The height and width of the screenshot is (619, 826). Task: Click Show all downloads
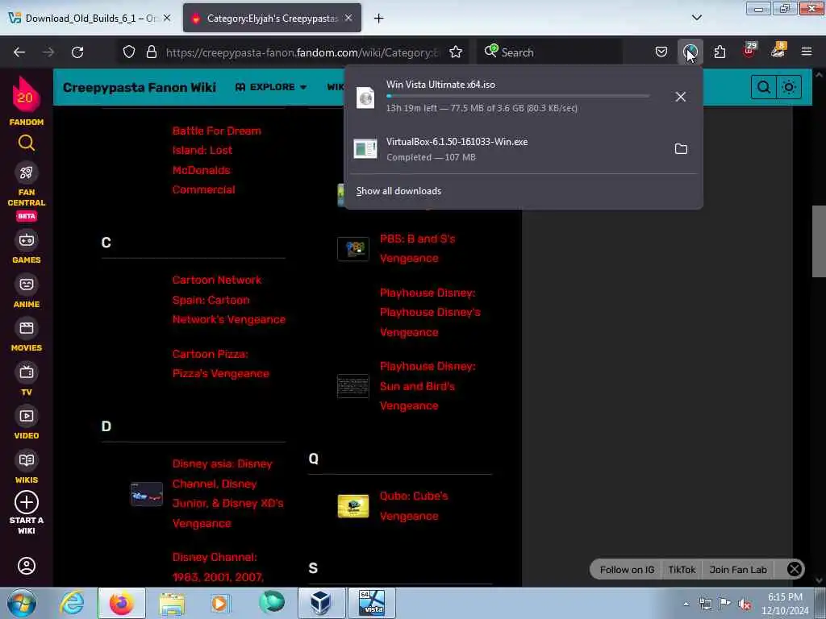[398, 191]
